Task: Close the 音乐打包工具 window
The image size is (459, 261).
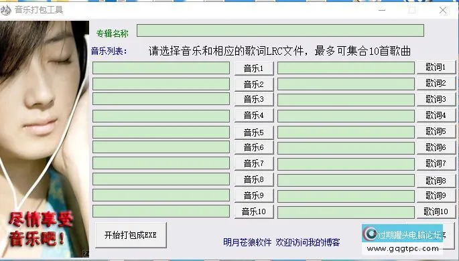Action: 443,10
